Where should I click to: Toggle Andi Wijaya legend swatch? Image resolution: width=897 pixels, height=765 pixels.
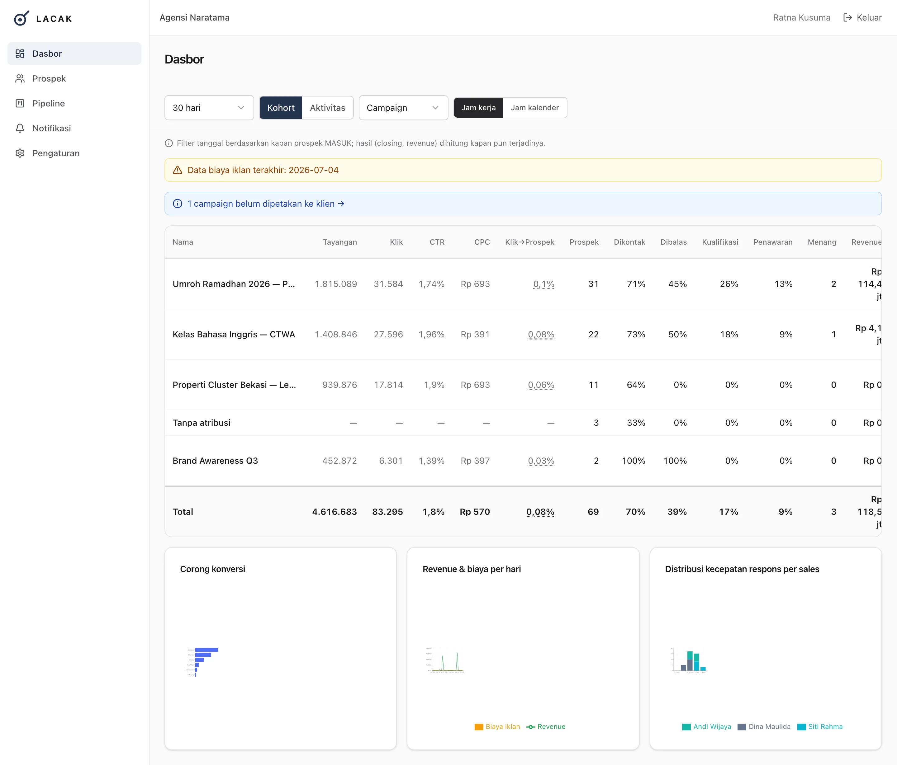(686, 727)
